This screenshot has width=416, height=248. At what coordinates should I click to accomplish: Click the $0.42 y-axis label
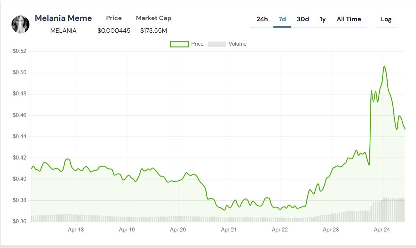[20, 158]
